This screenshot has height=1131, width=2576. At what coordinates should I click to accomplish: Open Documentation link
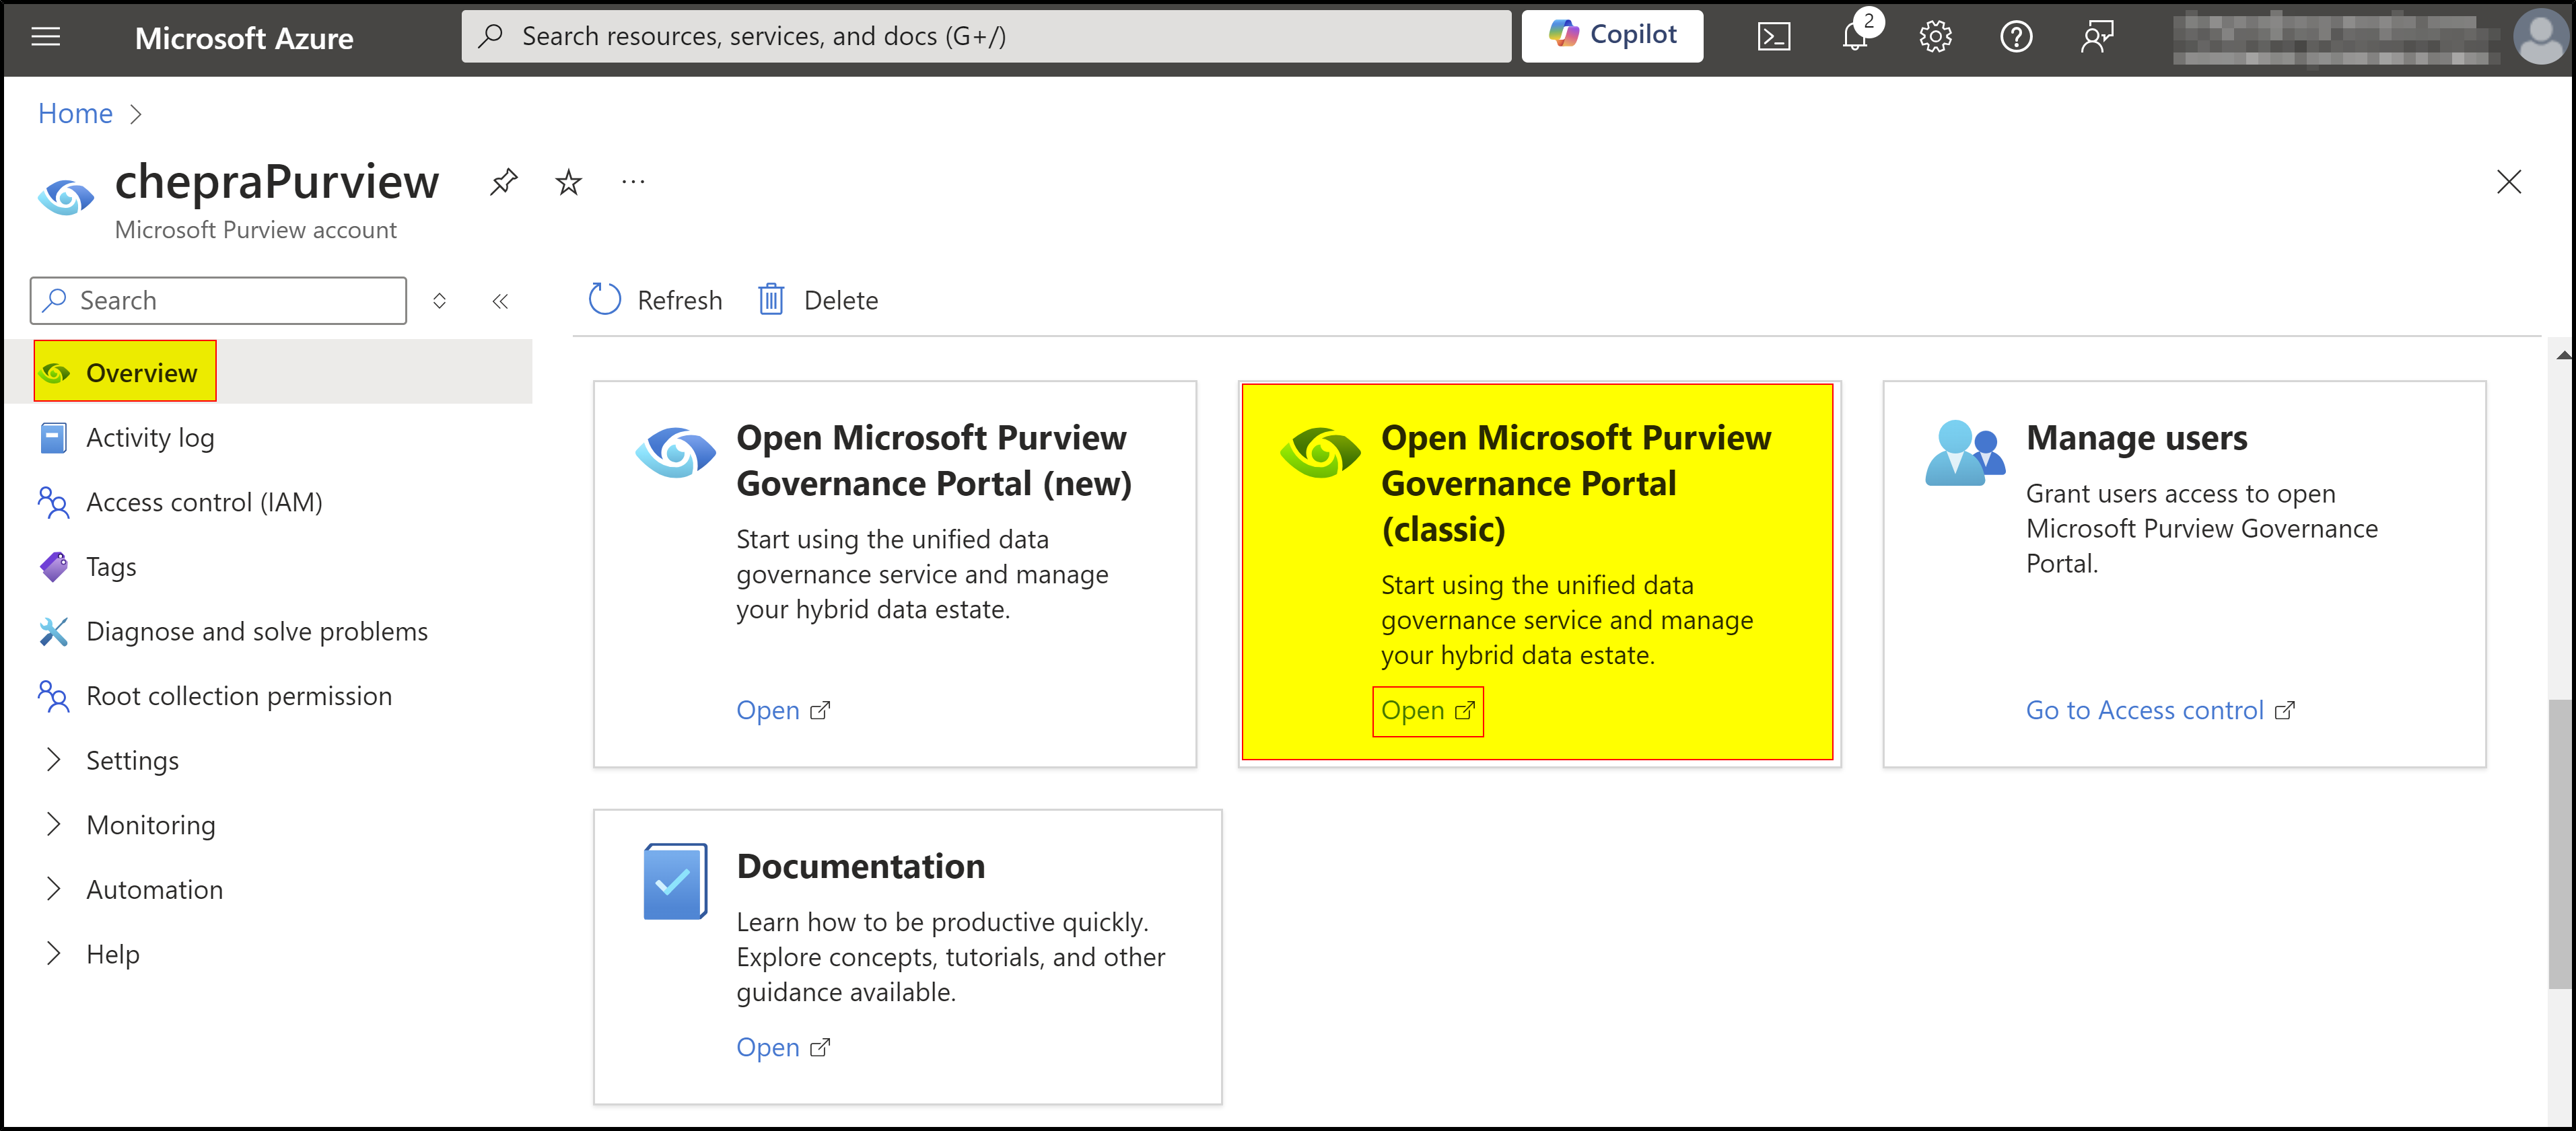783,1047
